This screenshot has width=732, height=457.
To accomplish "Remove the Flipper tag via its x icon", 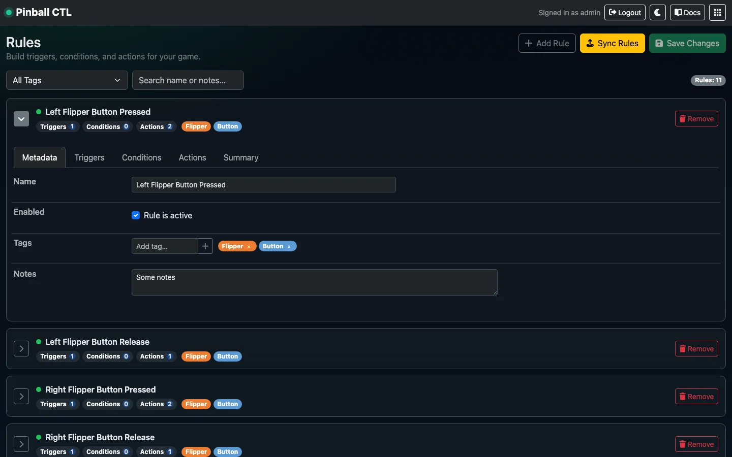I will [249, 246].
